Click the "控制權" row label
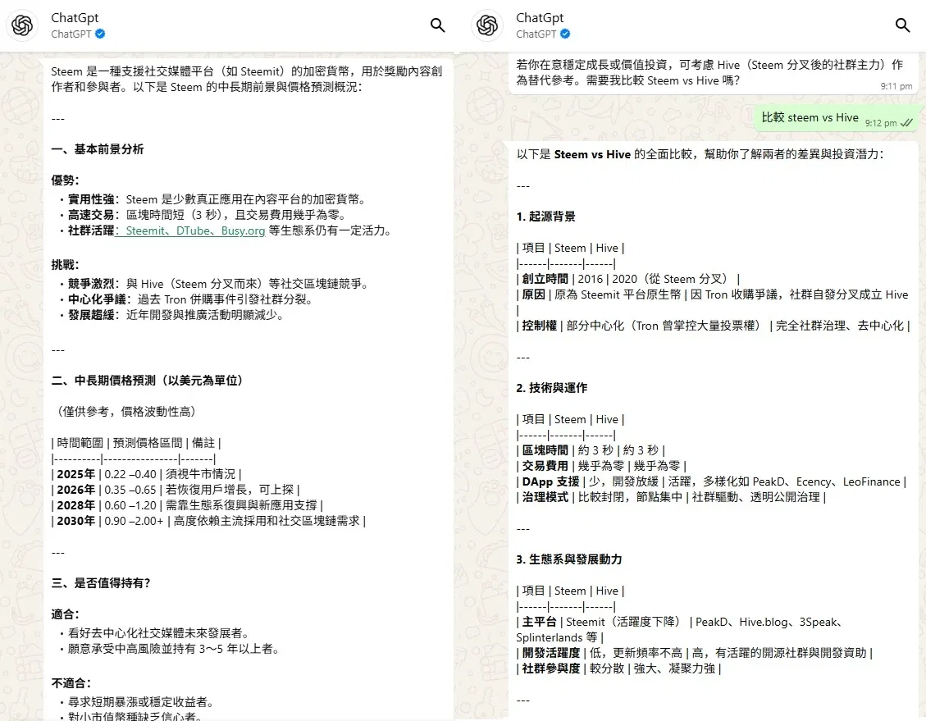Screen dimensions: 926x721 click(539, 326)
